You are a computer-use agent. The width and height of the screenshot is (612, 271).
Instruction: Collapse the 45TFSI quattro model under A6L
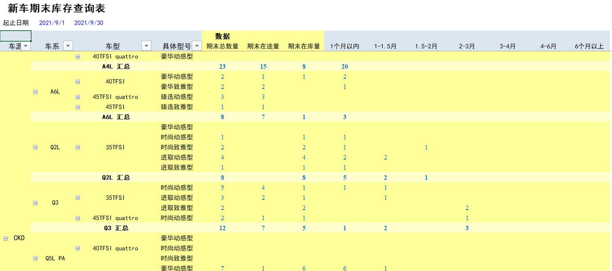pyautogui.click(x=77, y=97)
